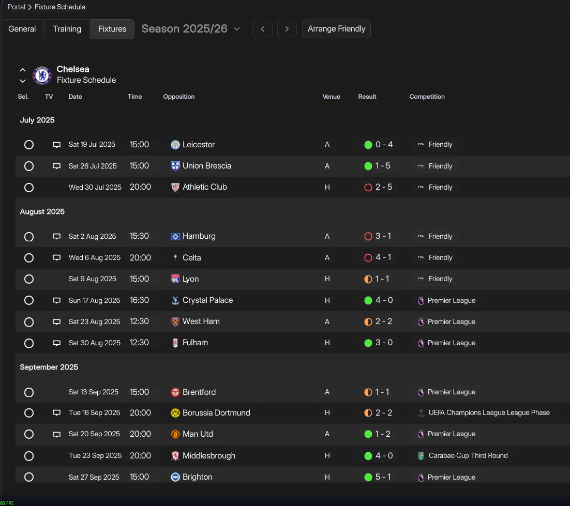The height and width of the screenshot is (506, 570).
Task: Go to previous season arrow
Action: coord(262,29)
